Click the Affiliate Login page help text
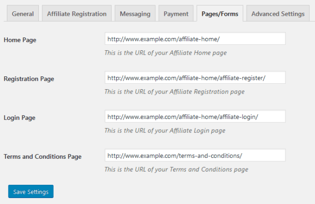 [165, 131]
